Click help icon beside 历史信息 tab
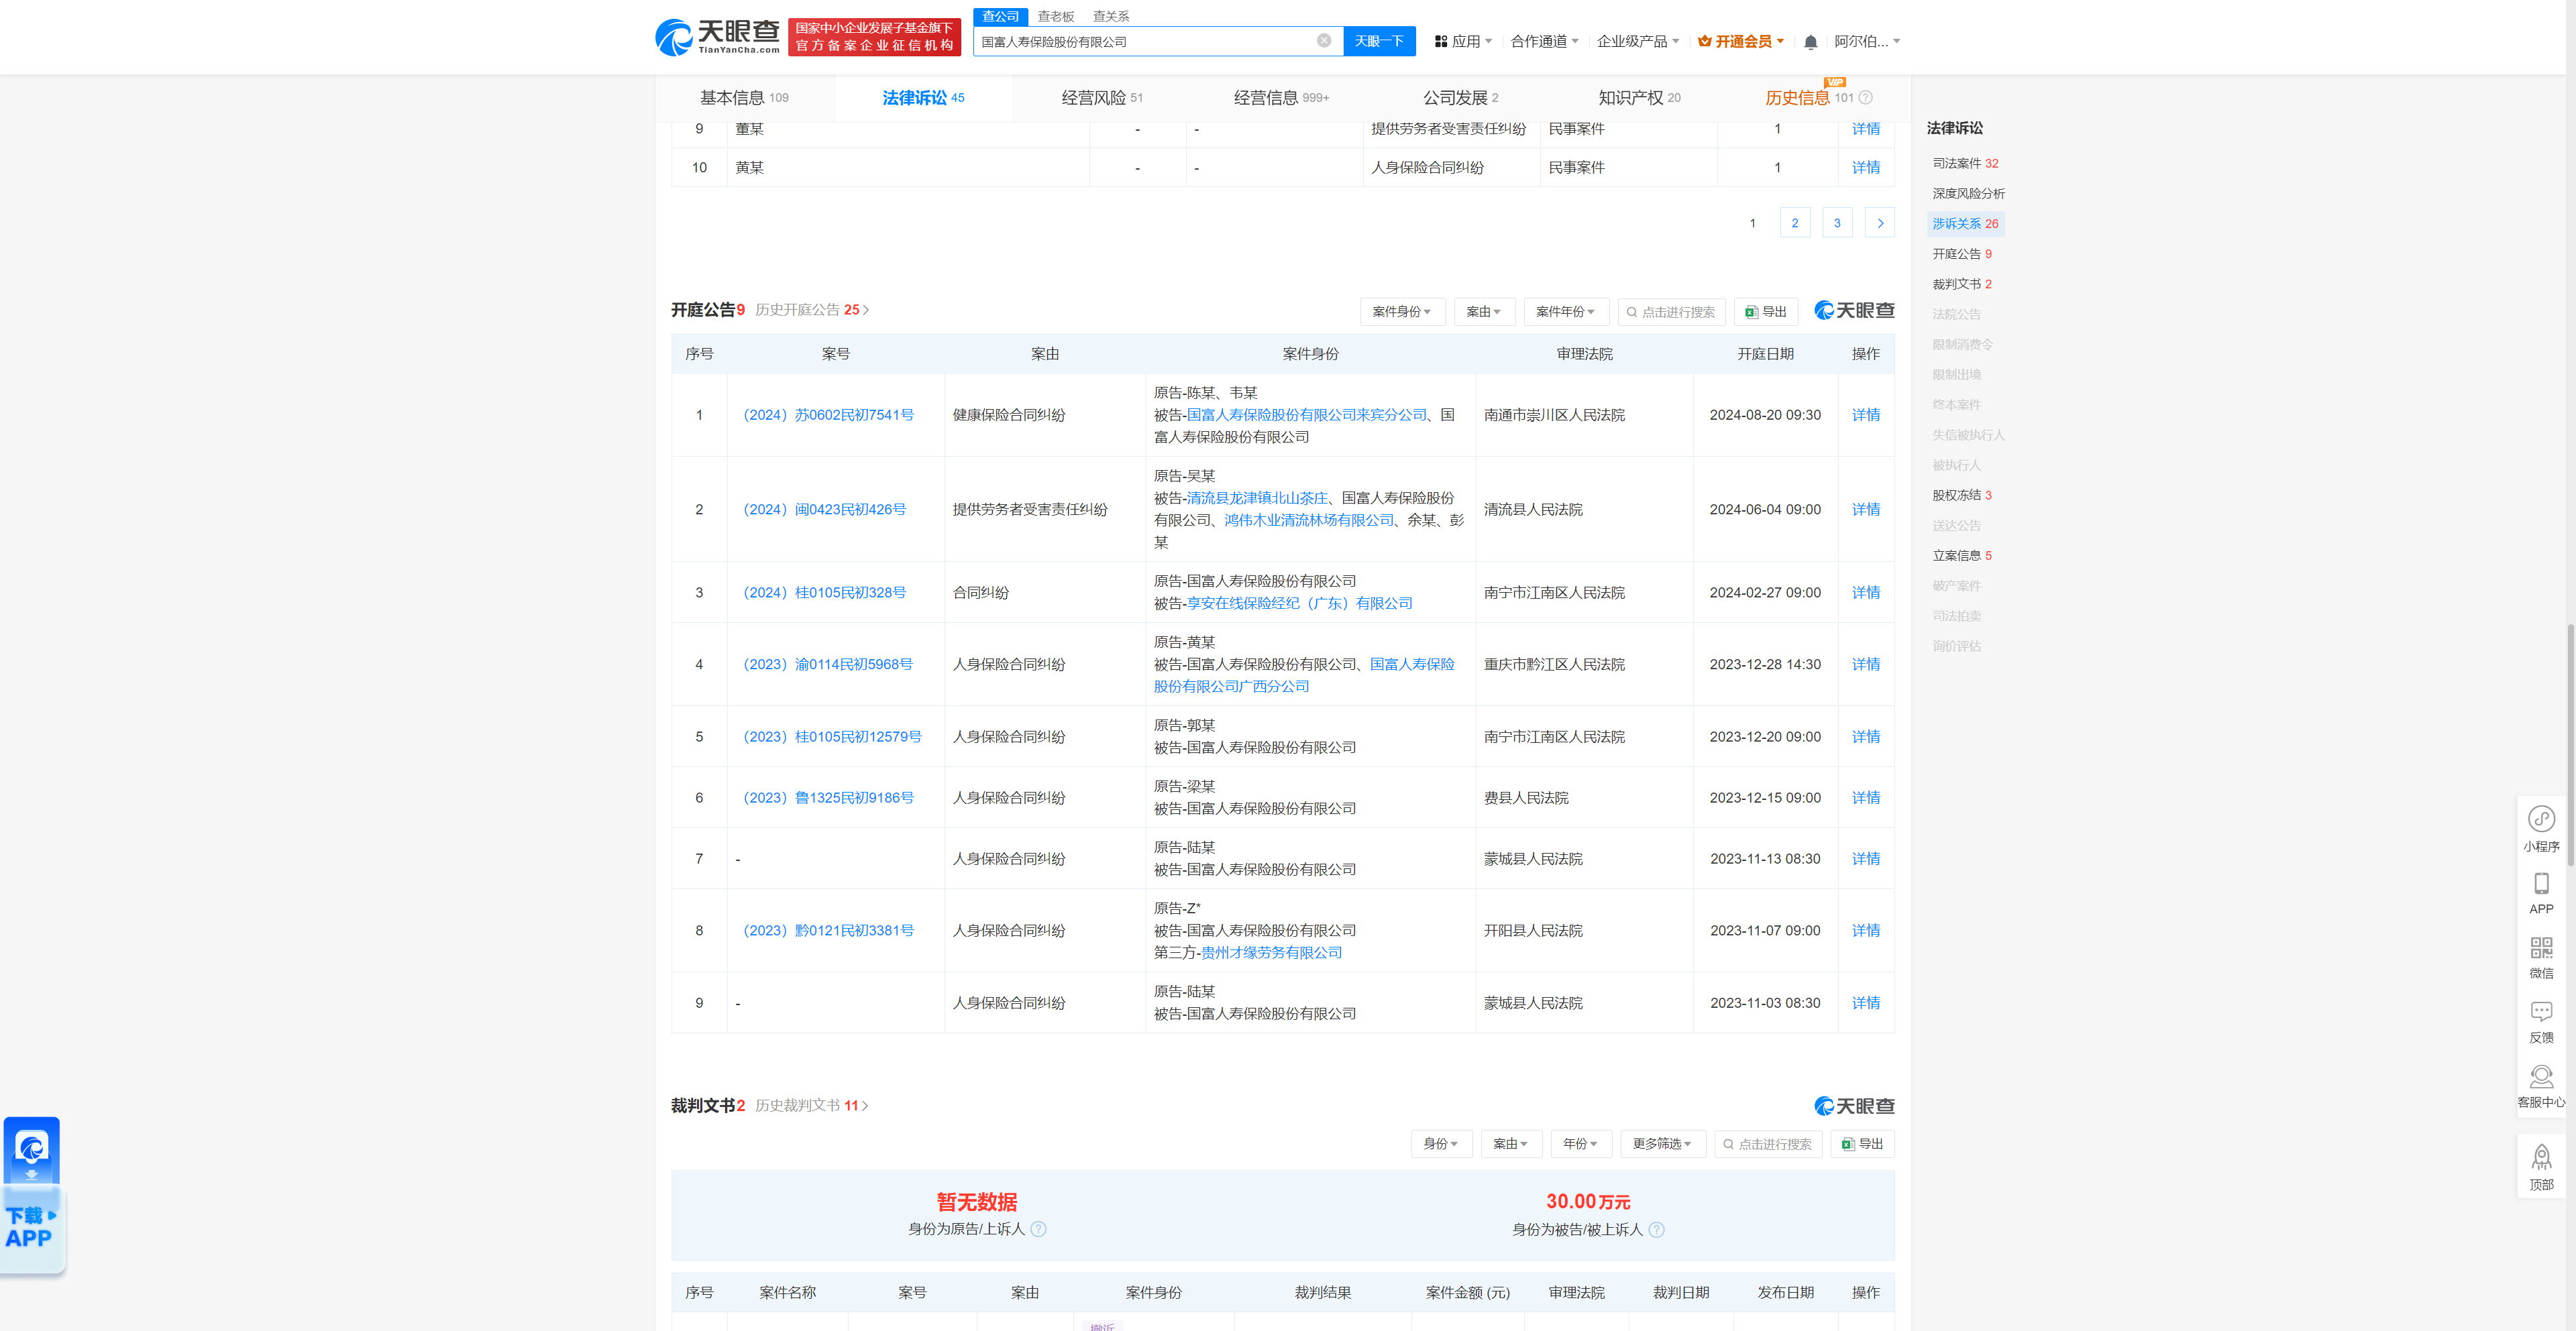The width and height of the screenshot is (2576, 1331). click(x=1865, y=98)
